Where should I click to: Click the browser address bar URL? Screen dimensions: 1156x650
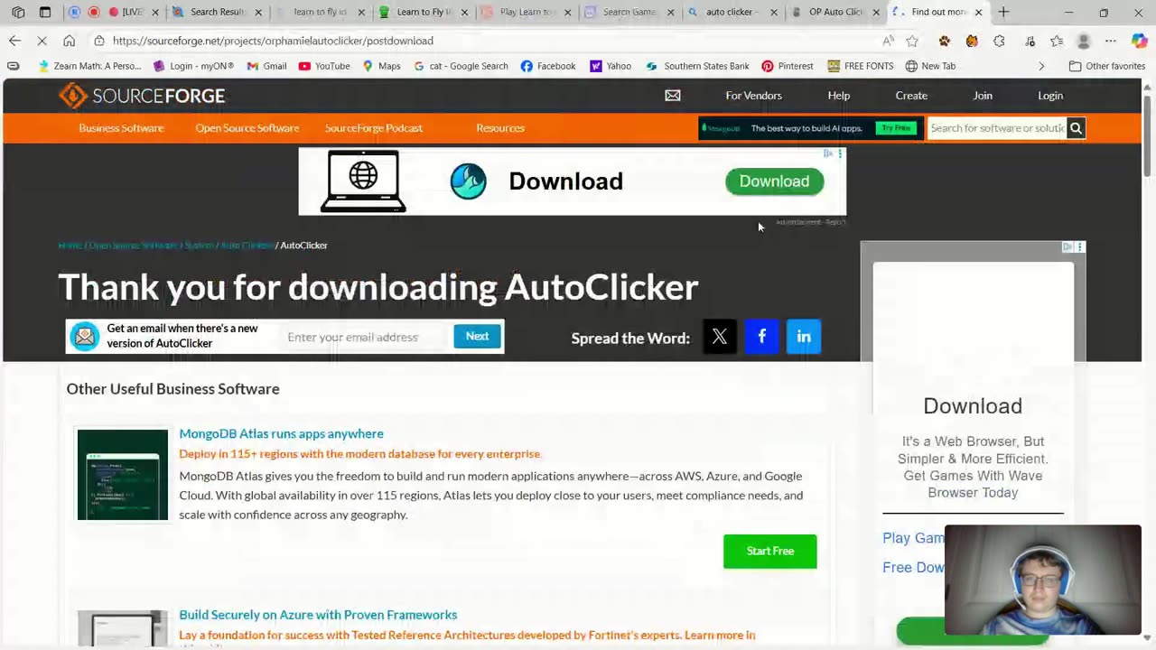click(x=273, y=41)
